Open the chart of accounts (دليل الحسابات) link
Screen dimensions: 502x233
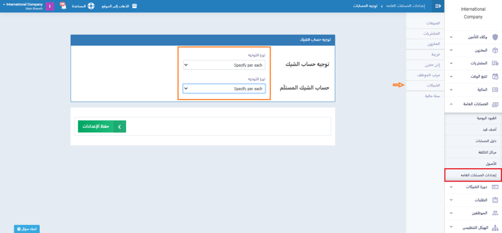[485, 141]
